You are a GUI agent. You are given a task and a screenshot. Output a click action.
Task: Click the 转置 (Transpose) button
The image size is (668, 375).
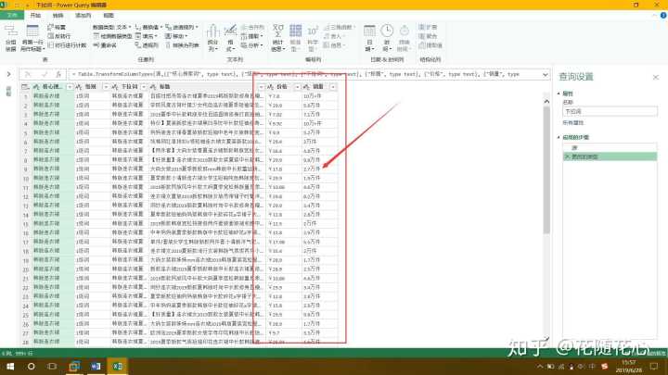59,28
